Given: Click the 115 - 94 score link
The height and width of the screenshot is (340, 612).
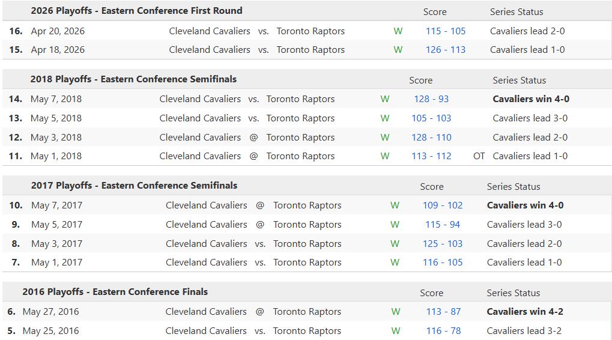Looking at the screenshot, I should (443, 225).
